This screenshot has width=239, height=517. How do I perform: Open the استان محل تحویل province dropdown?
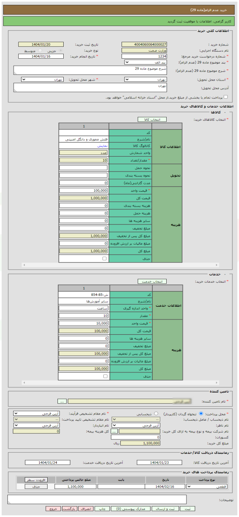pyautogui.click(x=146, y=79)
